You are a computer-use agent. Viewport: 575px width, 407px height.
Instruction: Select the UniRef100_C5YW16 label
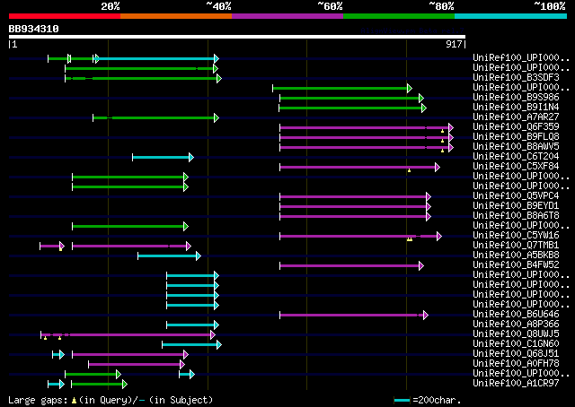click(x=516, y=236)
